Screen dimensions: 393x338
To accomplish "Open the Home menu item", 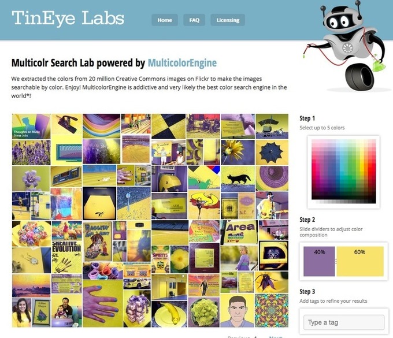I will coord(165,20).
